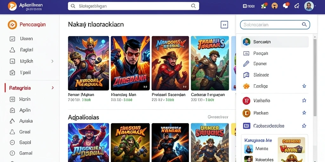Open the green notification icon with red badge
Viewport: 325px width, 162px height.
coord(264,6)
